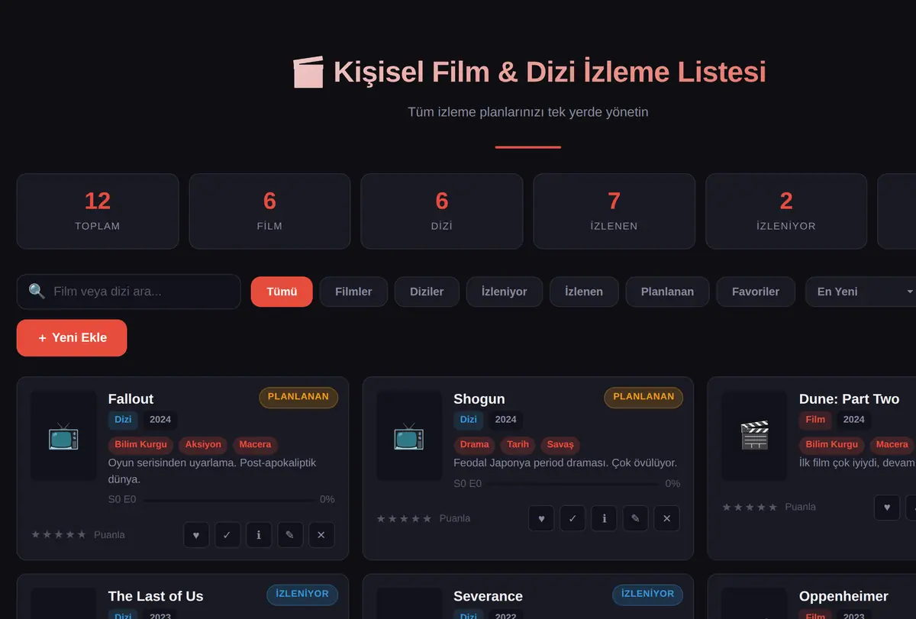Filter by Filmler

click(353, 292)
